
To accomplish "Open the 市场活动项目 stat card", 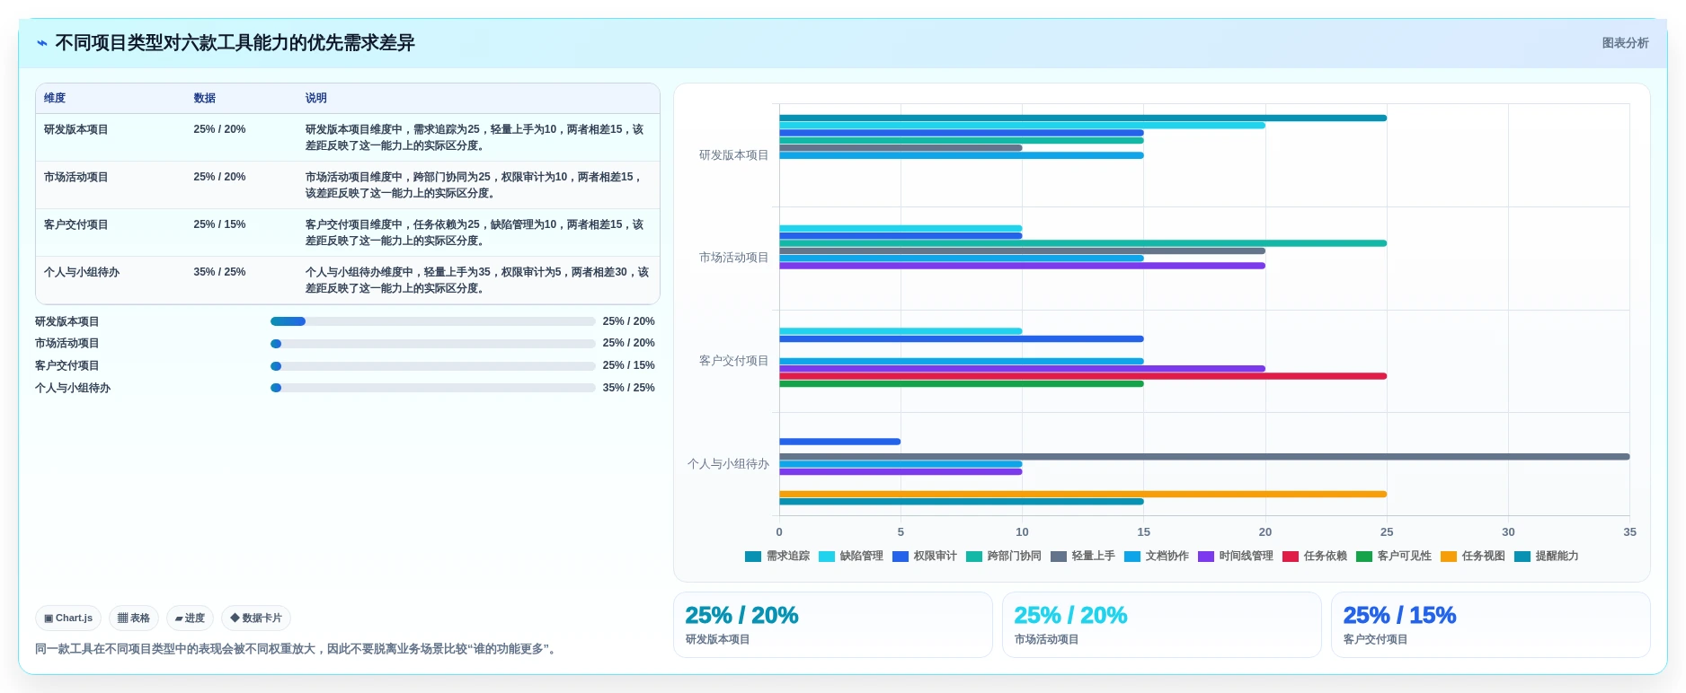I will coord(1162,625).
